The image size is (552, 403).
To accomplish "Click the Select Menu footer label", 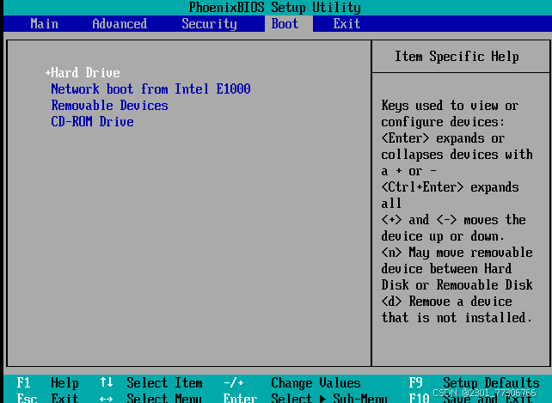I will tap(164, 398).
